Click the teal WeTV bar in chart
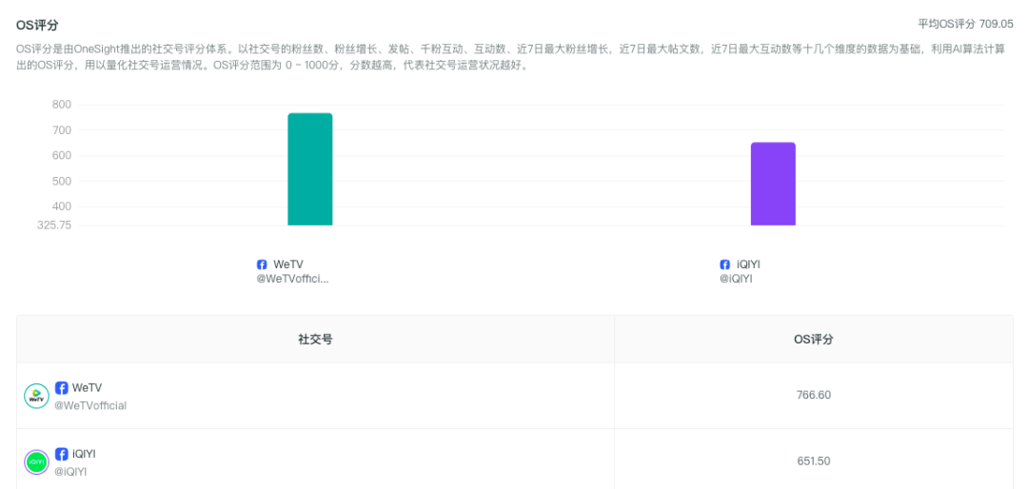Image resolution: width=1028 pixels, height=489 pixels. 310,169
